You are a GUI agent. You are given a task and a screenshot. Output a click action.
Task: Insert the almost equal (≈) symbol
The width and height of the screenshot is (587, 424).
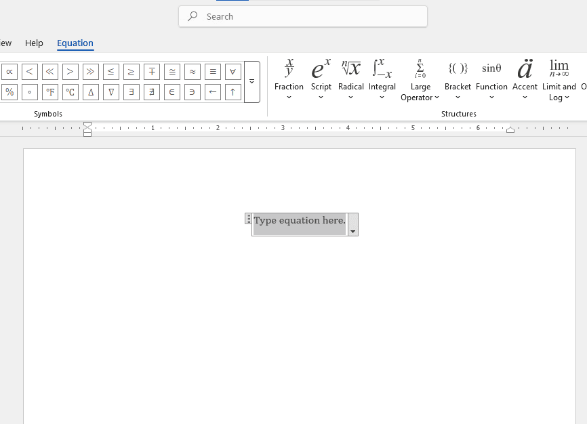[193, 72]
